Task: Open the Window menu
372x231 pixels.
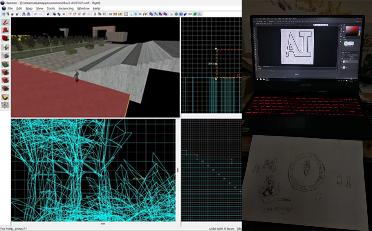Action: coord(83,8)
